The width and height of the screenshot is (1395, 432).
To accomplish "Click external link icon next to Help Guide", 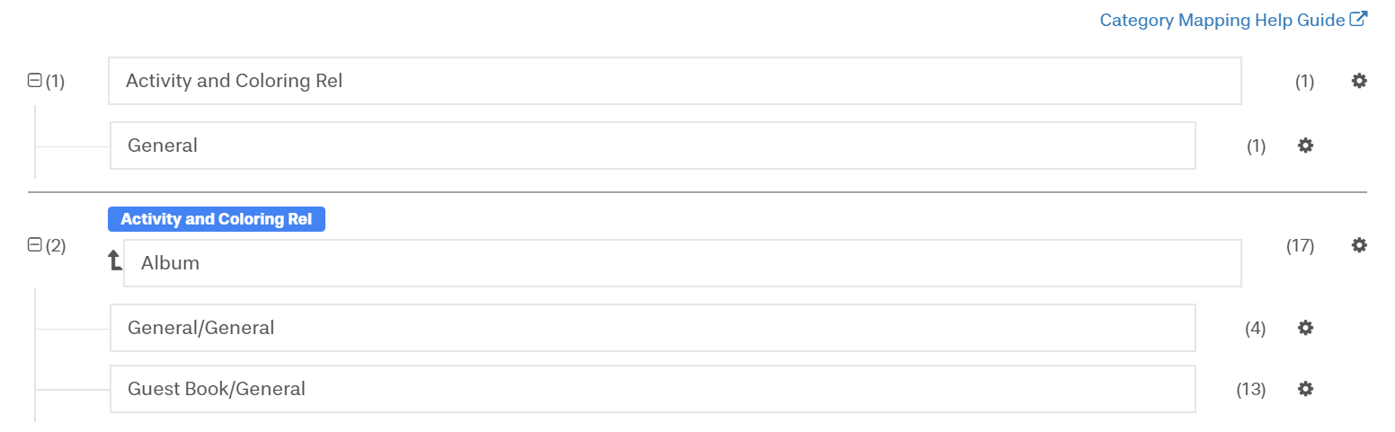I will (1359, 19).
